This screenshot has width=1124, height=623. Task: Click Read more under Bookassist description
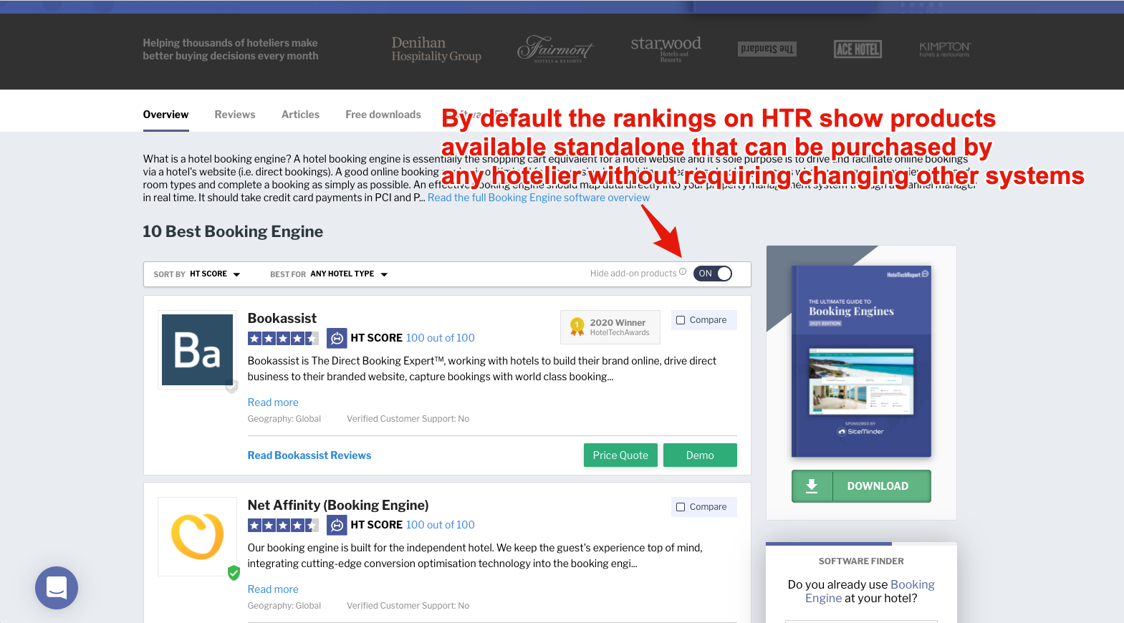(273, 402)
